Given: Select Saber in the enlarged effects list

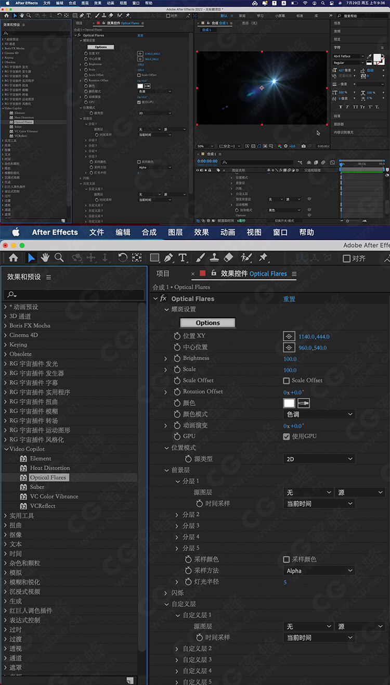Looking at the screenshot, I should (x=37, y=487).
